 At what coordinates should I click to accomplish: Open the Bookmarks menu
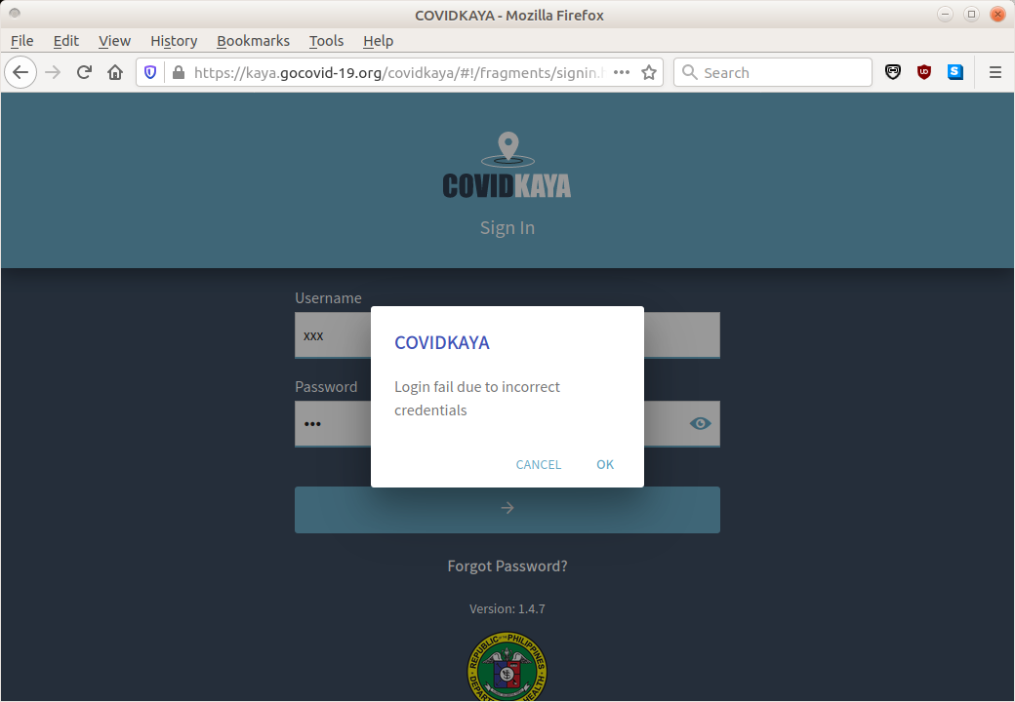253,41
